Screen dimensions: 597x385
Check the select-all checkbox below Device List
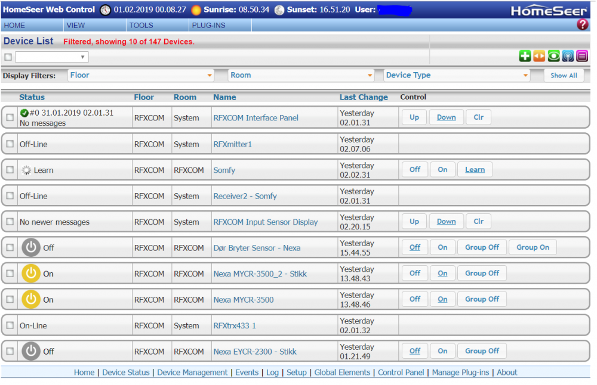point(8,57)
